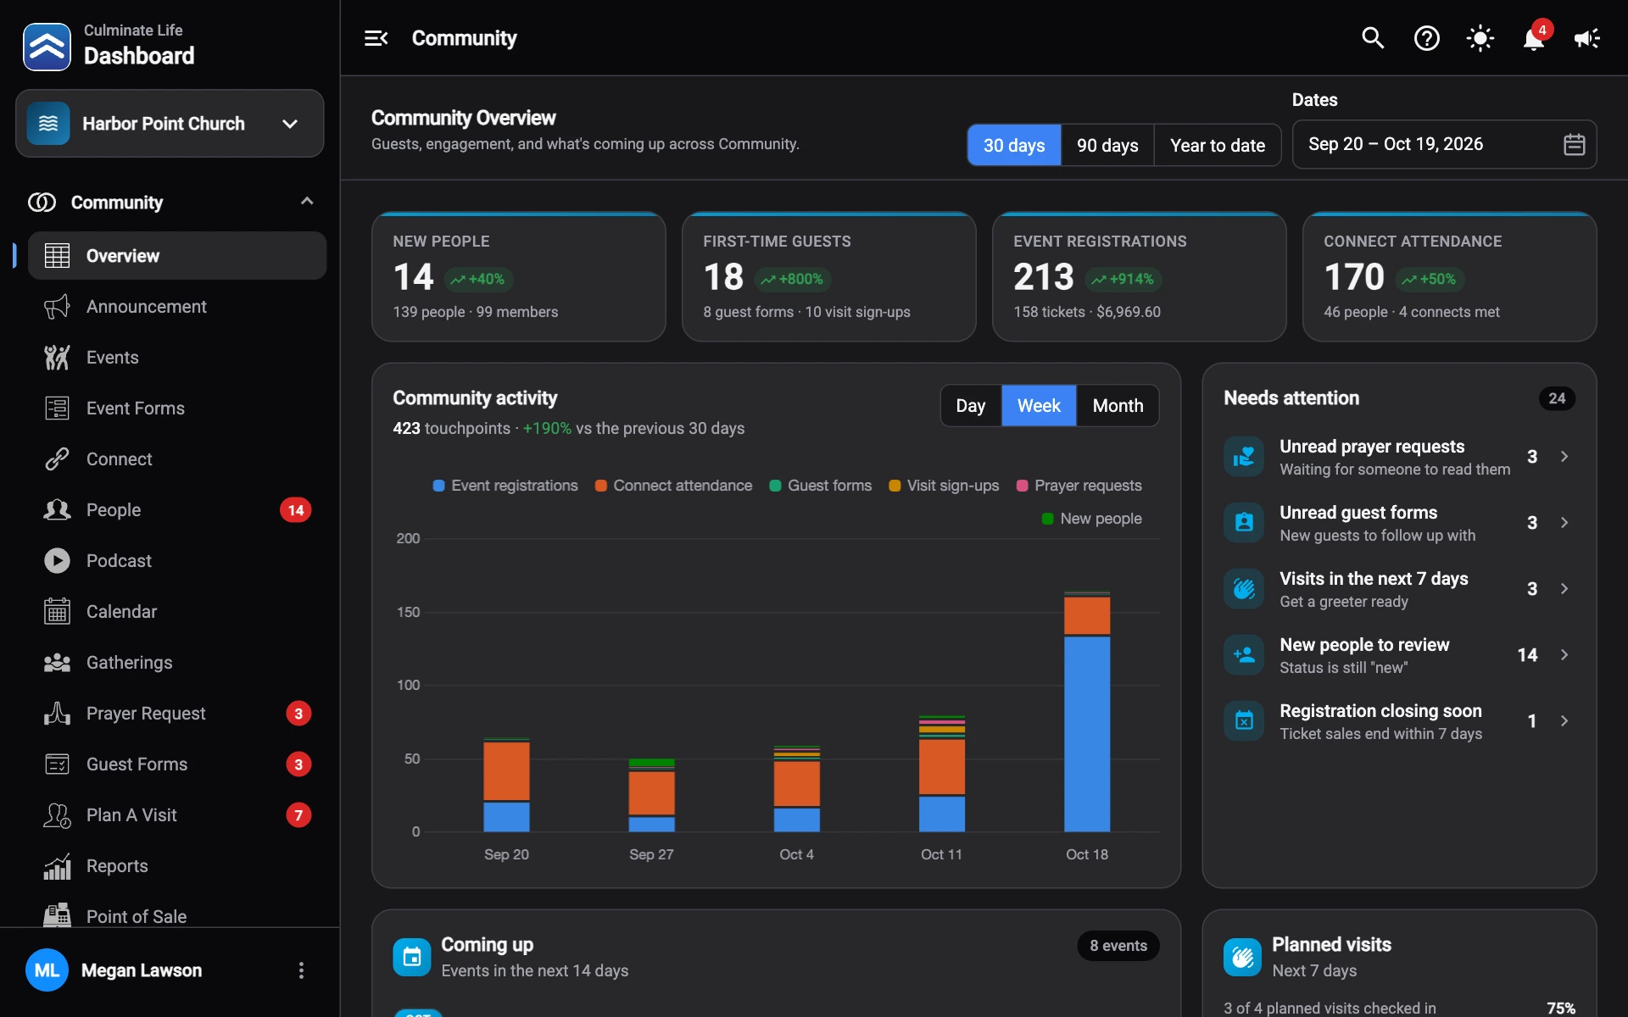Open the search icon in the header

(x=1373, y=38)
